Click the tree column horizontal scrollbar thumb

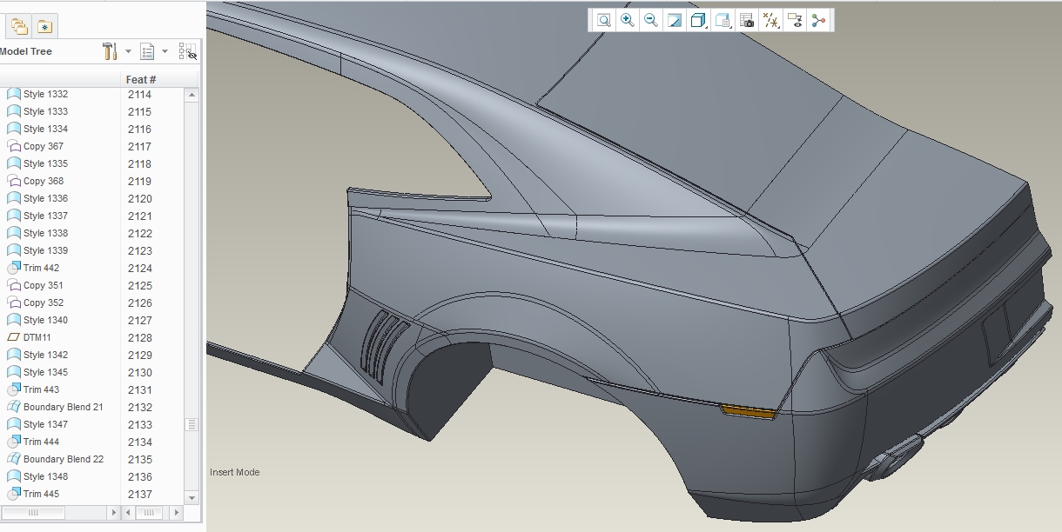tap(34, 513)
